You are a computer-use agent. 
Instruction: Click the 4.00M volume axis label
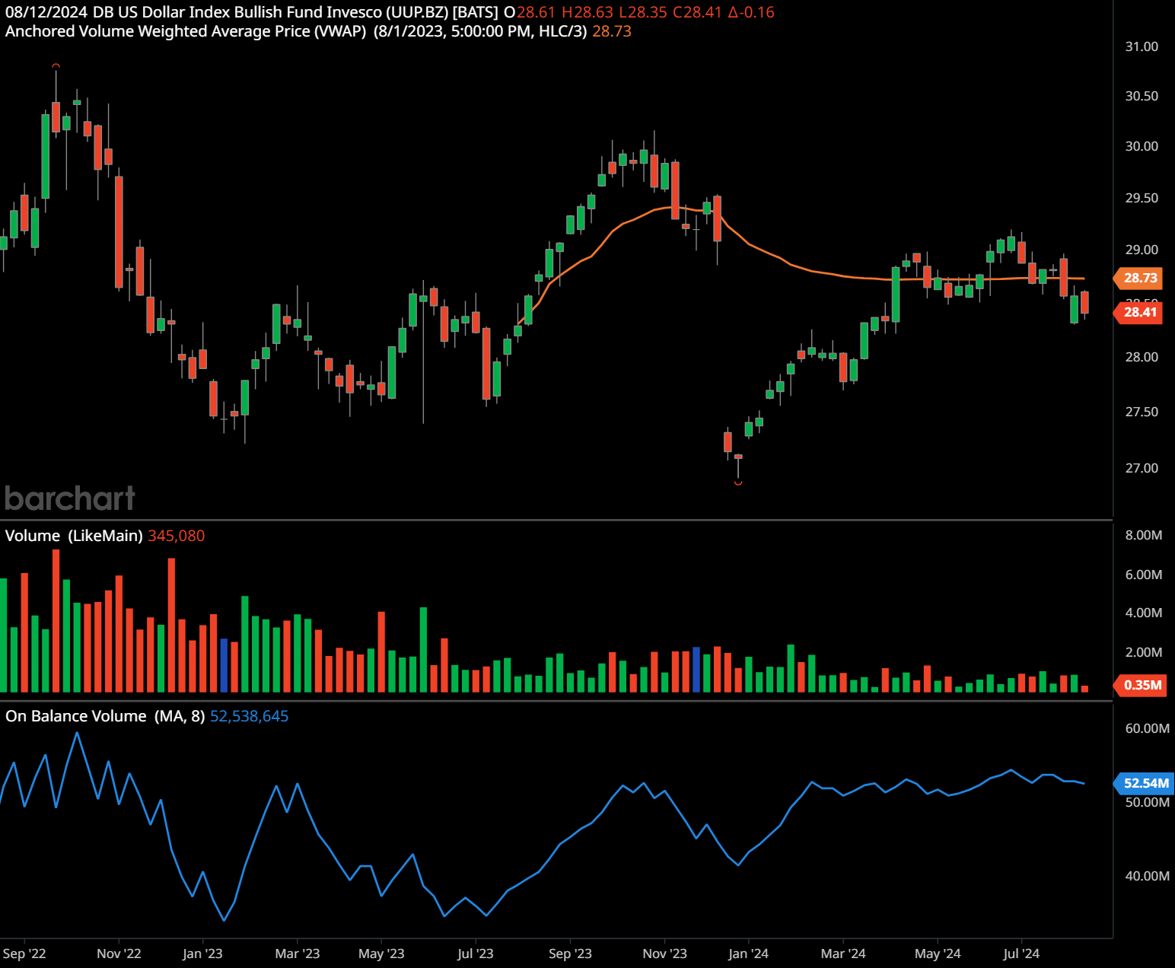1144,613
